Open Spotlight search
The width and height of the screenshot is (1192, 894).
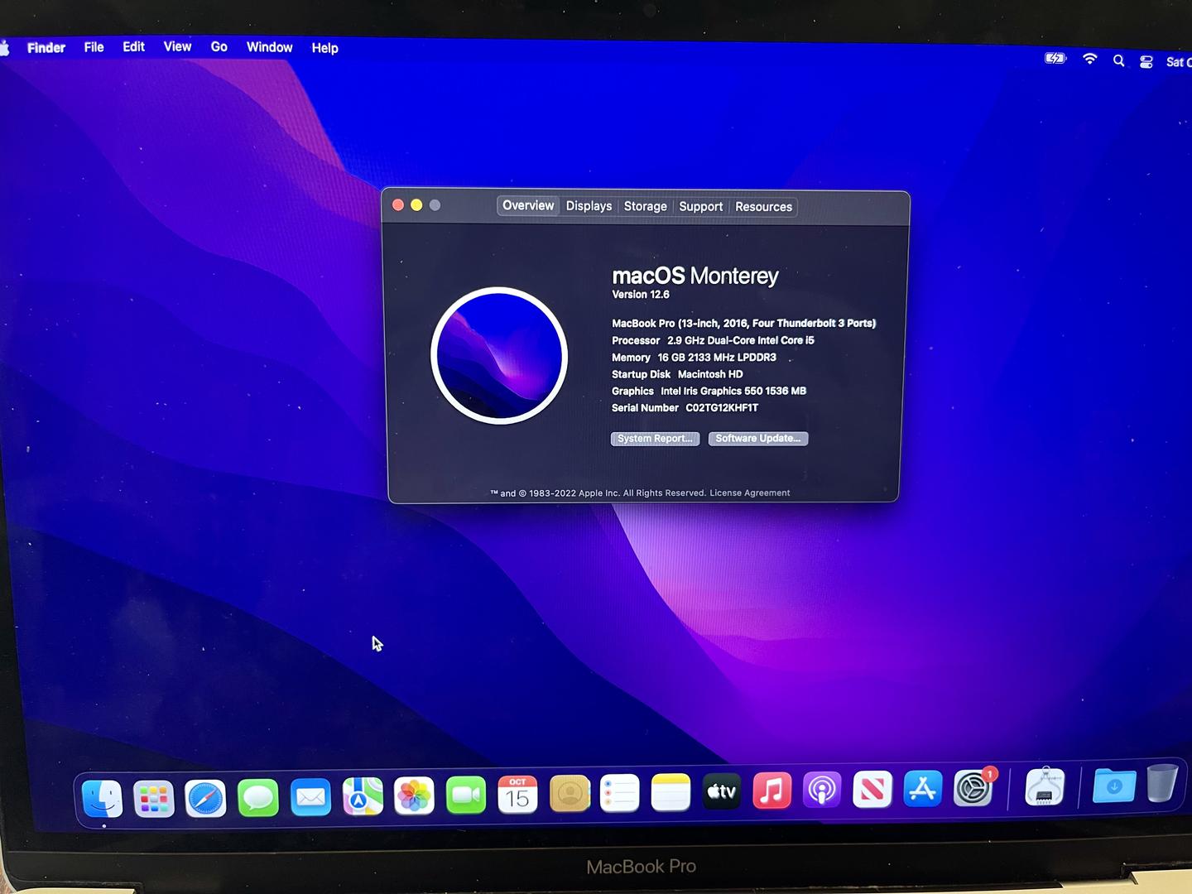pos(1119,60)
